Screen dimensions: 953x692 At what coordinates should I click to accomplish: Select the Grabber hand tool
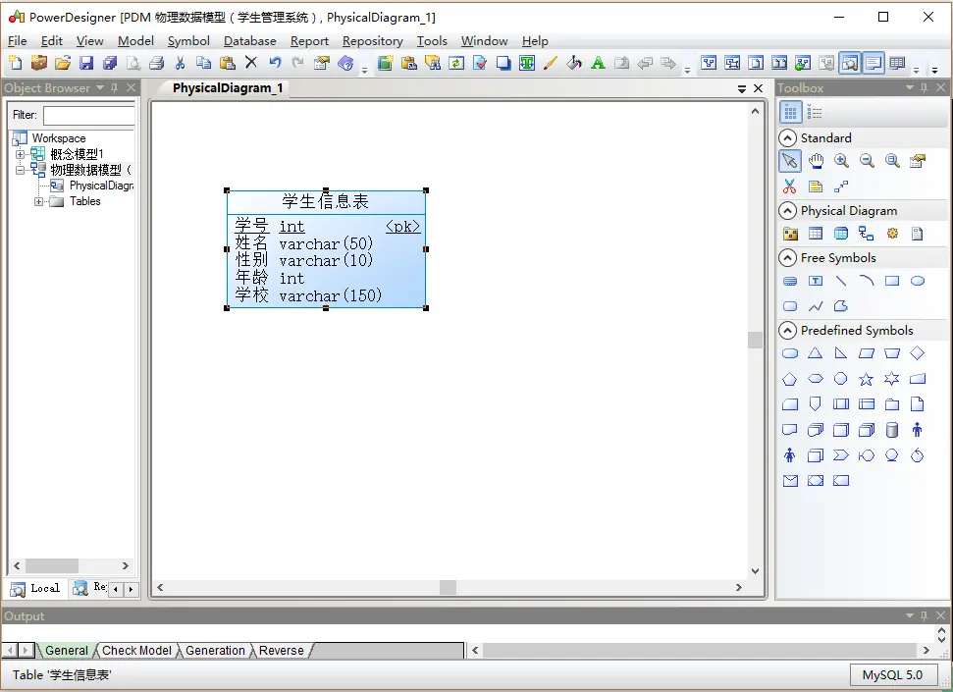tap(816, 160)
